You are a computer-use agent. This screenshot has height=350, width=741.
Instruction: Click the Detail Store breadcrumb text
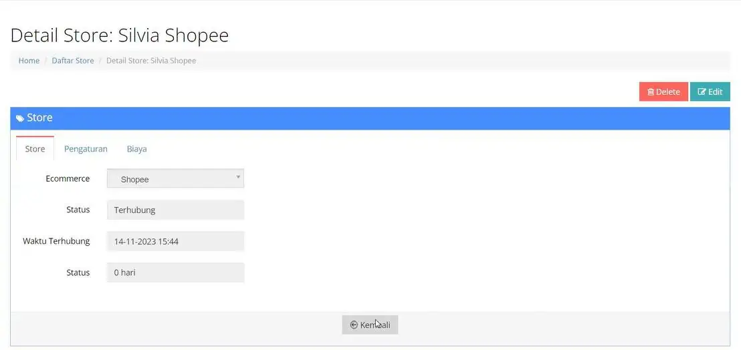click(151, 61)
